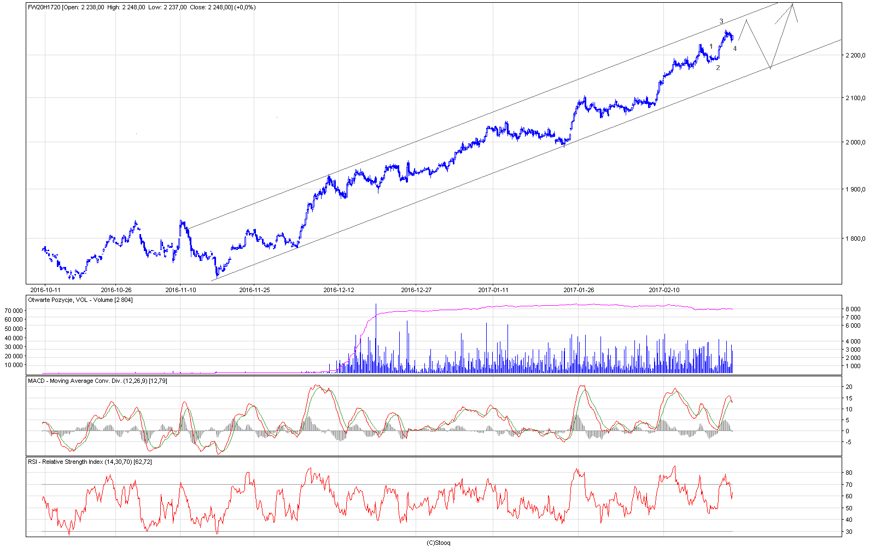Click the 2016-12-12 date label
This screenshot has width=875, height=547.
[x=339, y=290]
